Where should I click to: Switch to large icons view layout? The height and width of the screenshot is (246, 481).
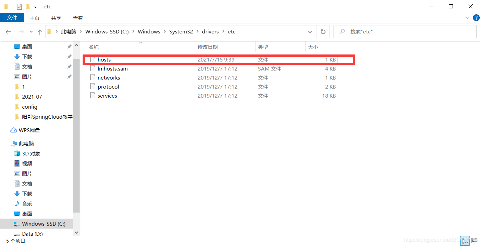[474, 240]
